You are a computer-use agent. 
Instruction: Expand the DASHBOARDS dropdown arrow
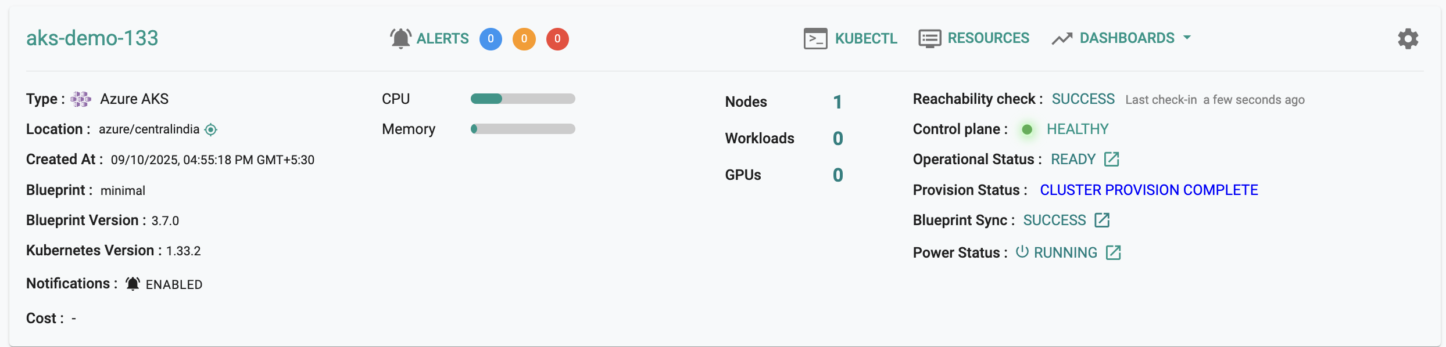pos(1187,38)
